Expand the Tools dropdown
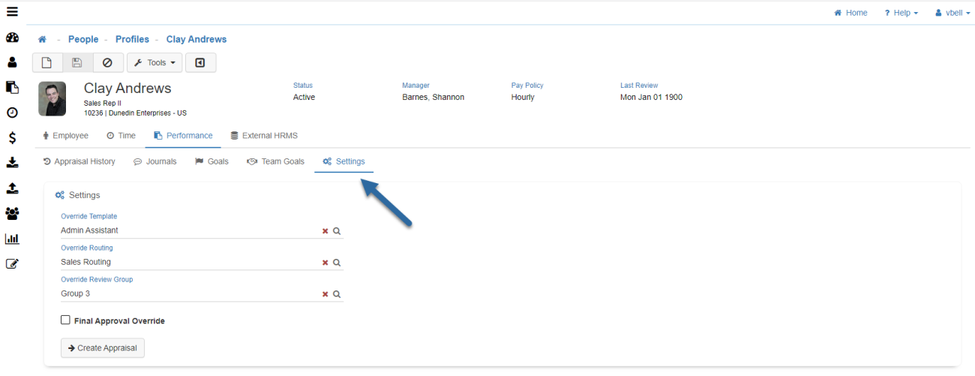The width and height of the screenshot is (975, 376). [154, 63]
